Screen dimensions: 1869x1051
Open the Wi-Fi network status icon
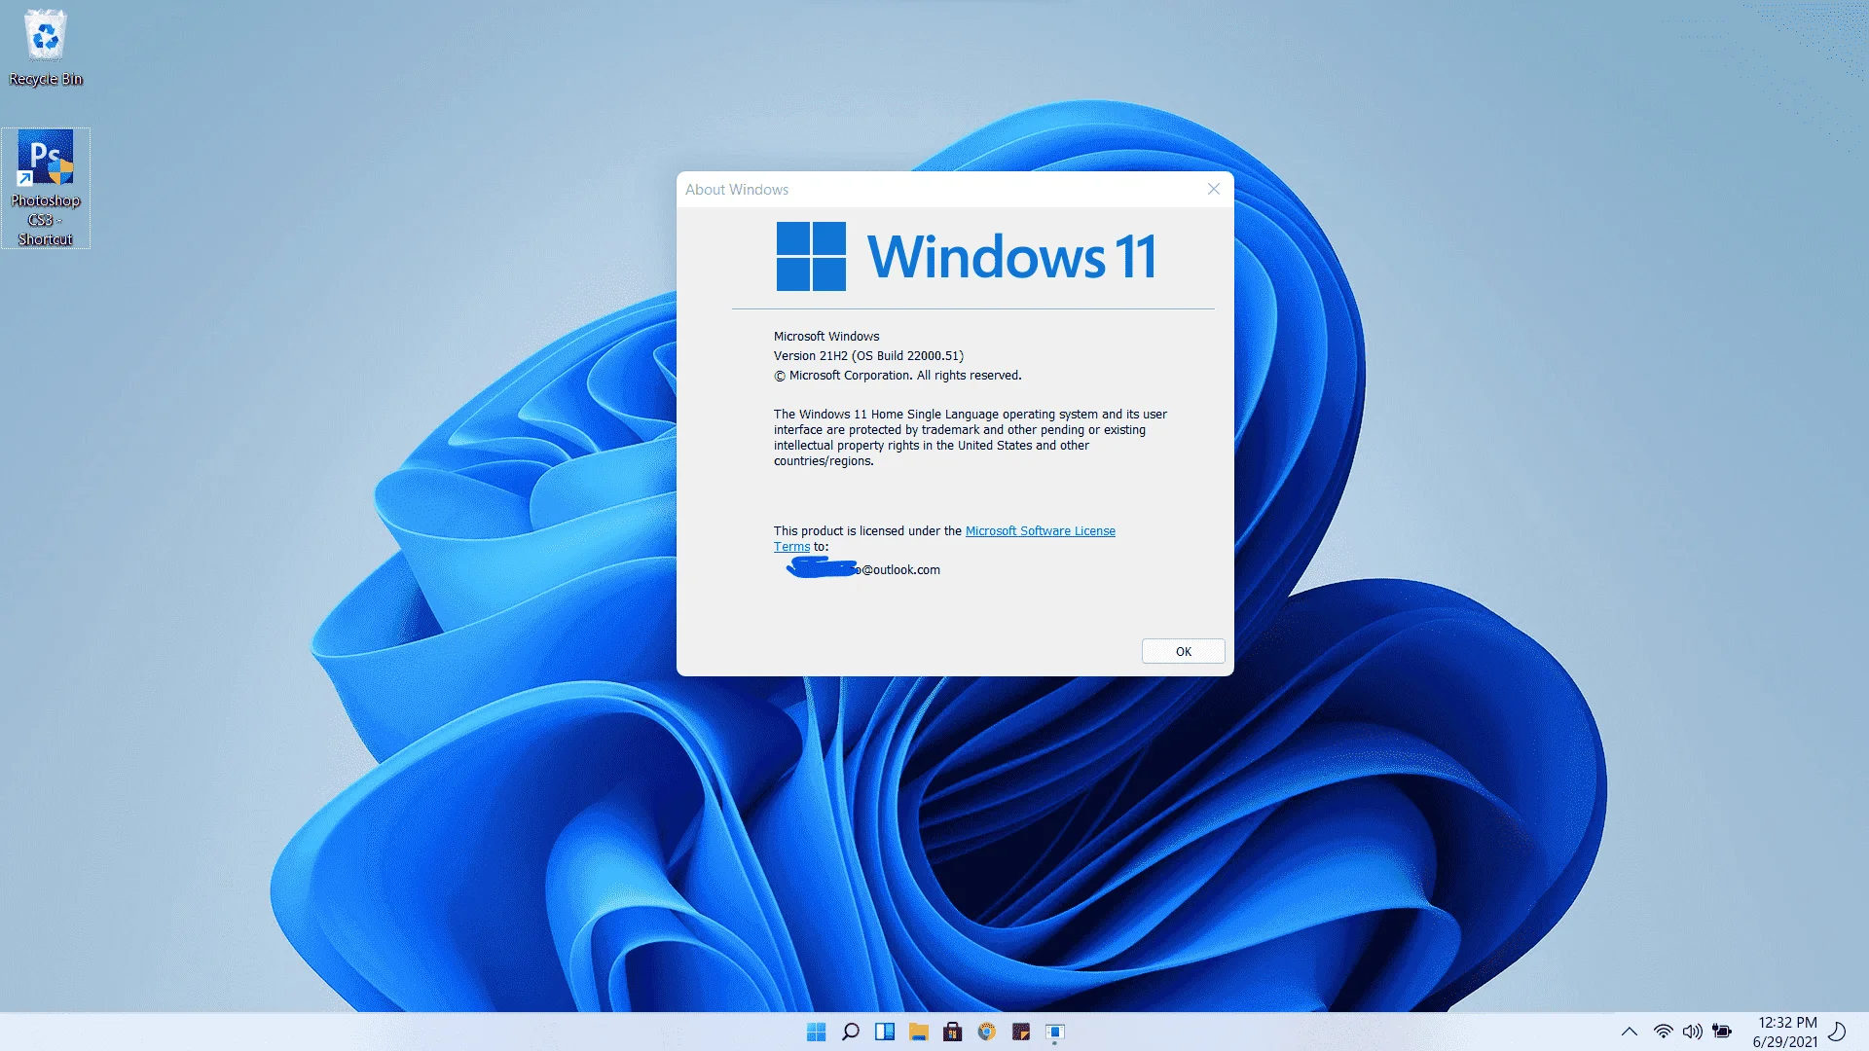click(x=1663, y=1032)
